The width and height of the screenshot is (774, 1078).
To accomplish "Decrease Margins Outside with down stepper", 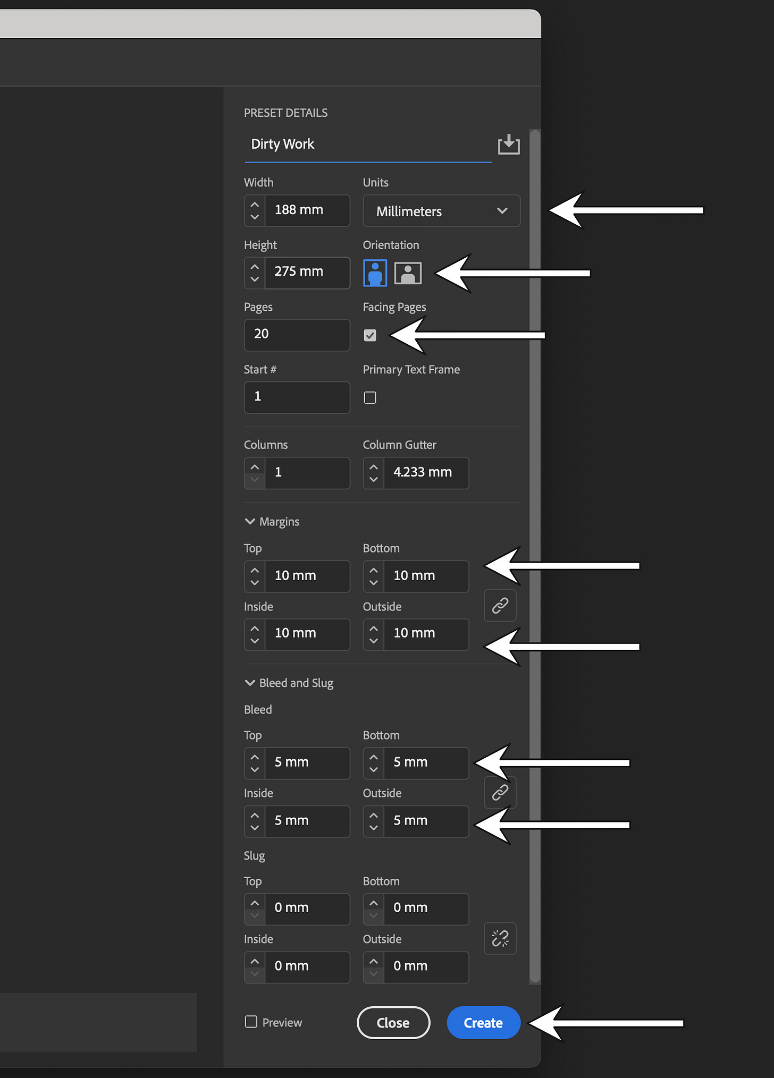I will pyautogui.click(x=374, y=641).
